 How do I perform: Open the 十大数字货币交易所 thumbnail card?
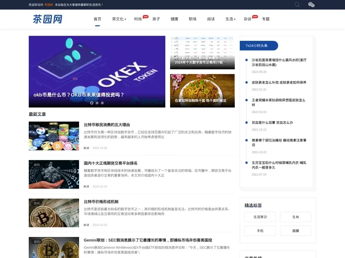click(202, 53)
